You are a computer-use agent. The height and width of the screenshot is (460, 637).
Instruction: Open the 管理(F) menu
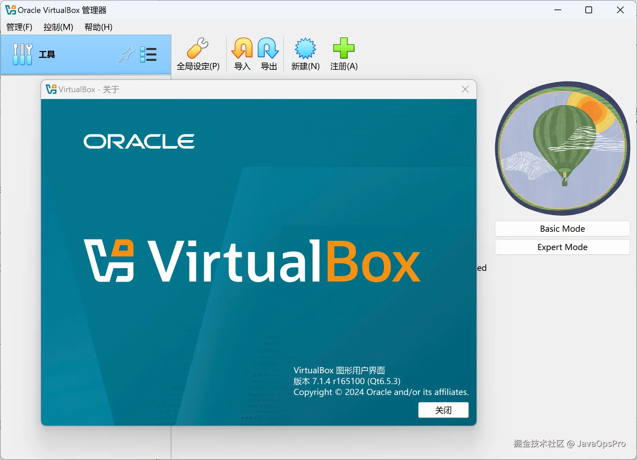point(19,27)
